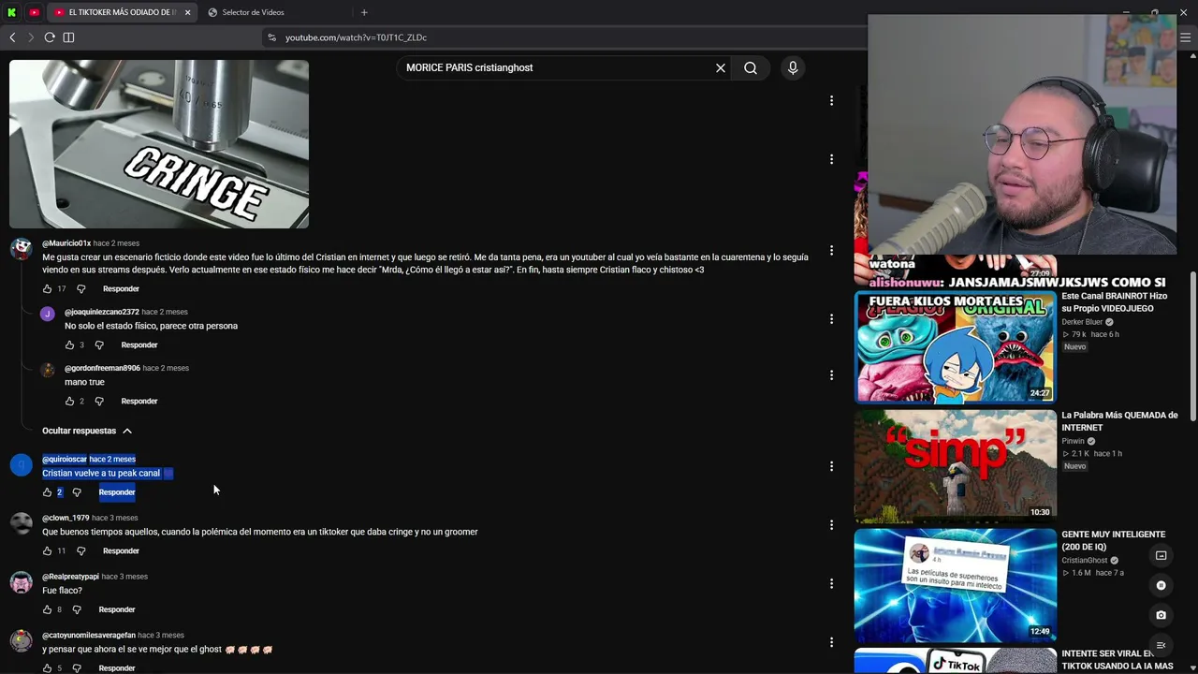Screen dimensions: 1198x674
Task: Open the CRINGE video thumbnail
Action: pos(159,144)
